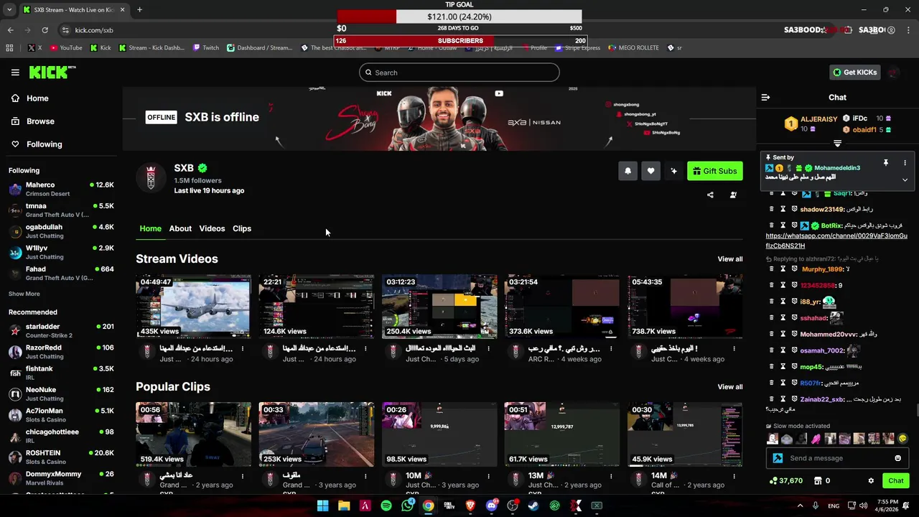Open the 03:12:23 stream video thumbnail
This screenshot has height=517, width=919.
coord(439,307)
